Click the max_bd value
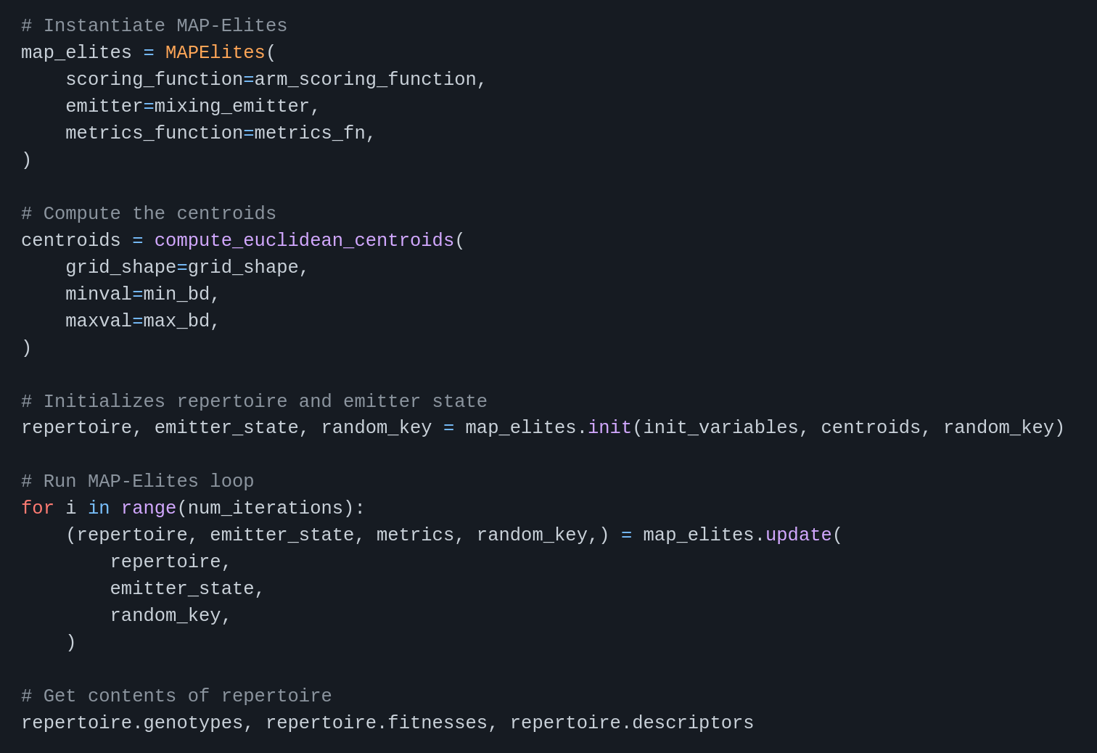1097x753 pixels. click(x=176, y=321)
